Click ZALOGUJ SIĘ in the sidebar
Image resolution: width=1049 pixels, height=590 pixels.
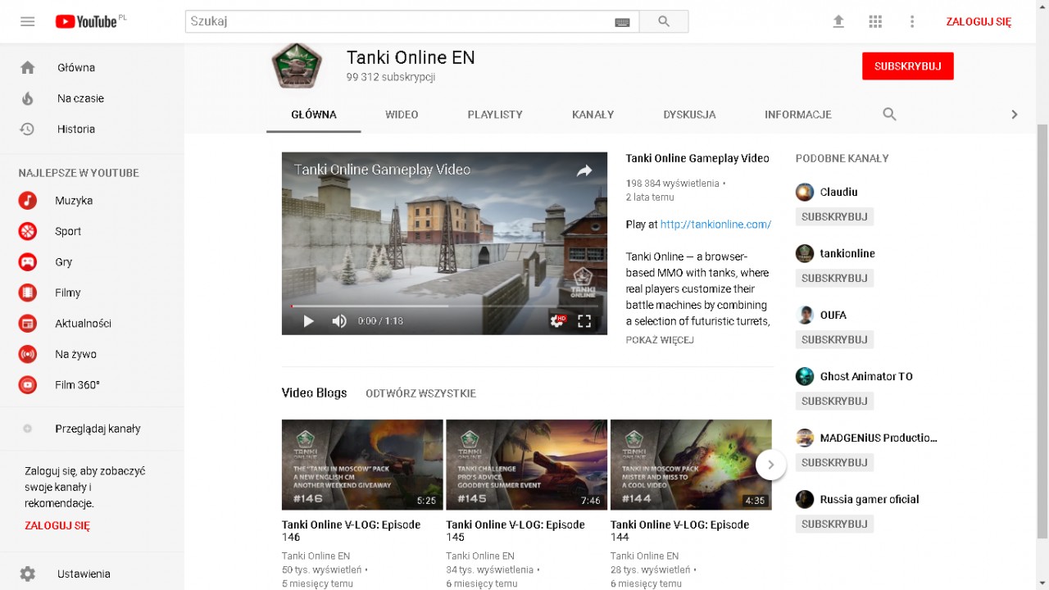57,526
